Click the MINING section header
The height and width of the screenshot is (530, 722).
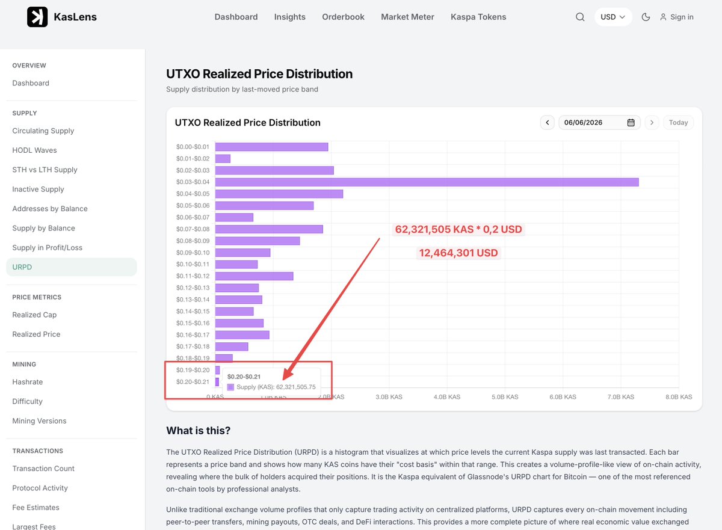[24, 365]
